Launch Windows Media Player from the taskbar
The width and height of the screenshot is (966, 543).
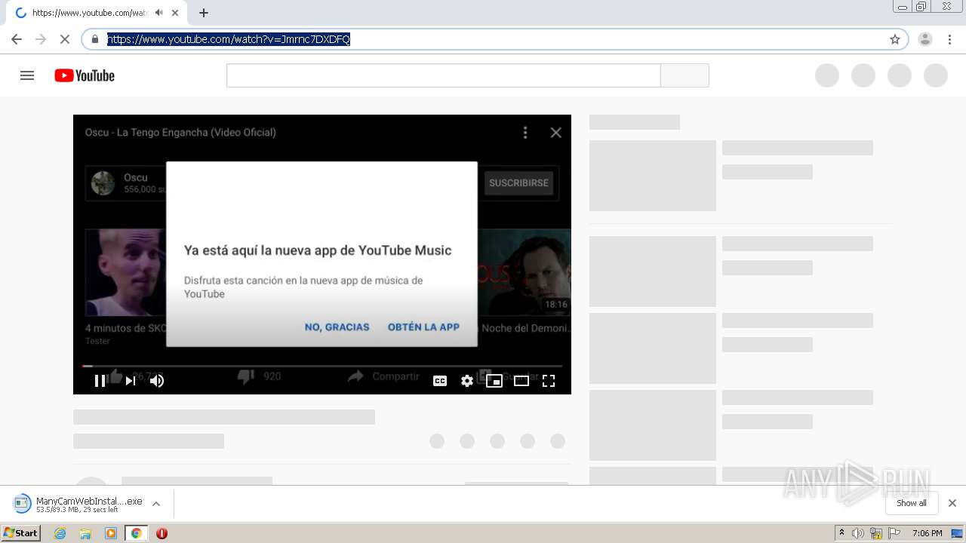[111, 533]
